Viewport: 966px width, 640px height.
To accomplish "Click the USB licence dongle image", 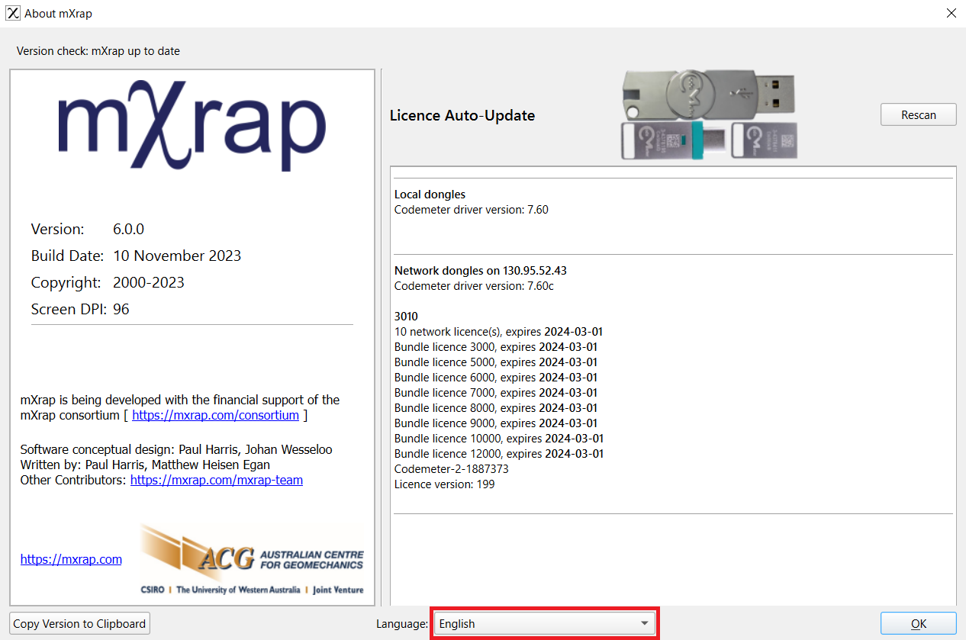I will (x=709, y=114).
